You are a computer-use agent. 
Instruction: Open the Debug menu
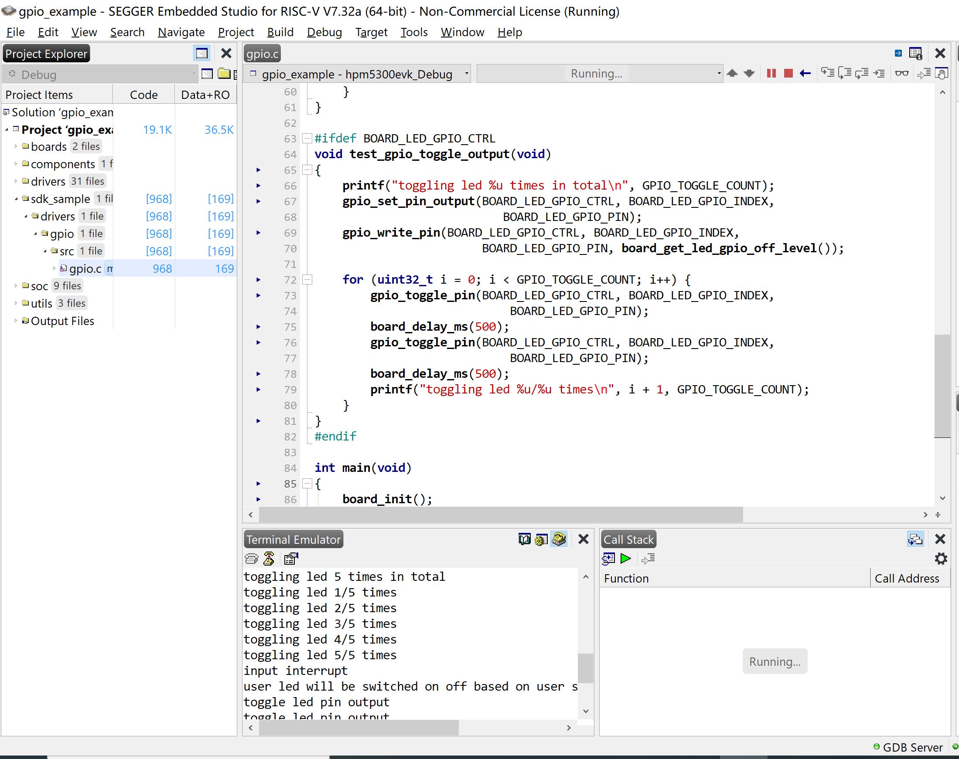323,32
